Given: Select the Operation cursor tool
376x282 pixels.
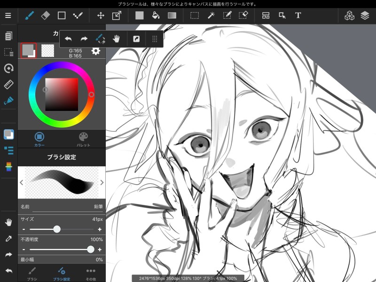Looking at the screenshot, I should (x=282, y=16).
